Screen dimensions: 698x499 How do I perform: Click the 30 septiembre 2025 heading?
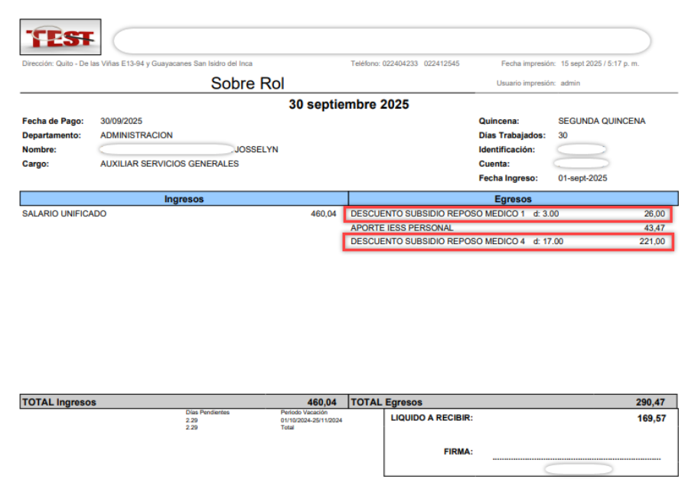click(x=349, y=104)
